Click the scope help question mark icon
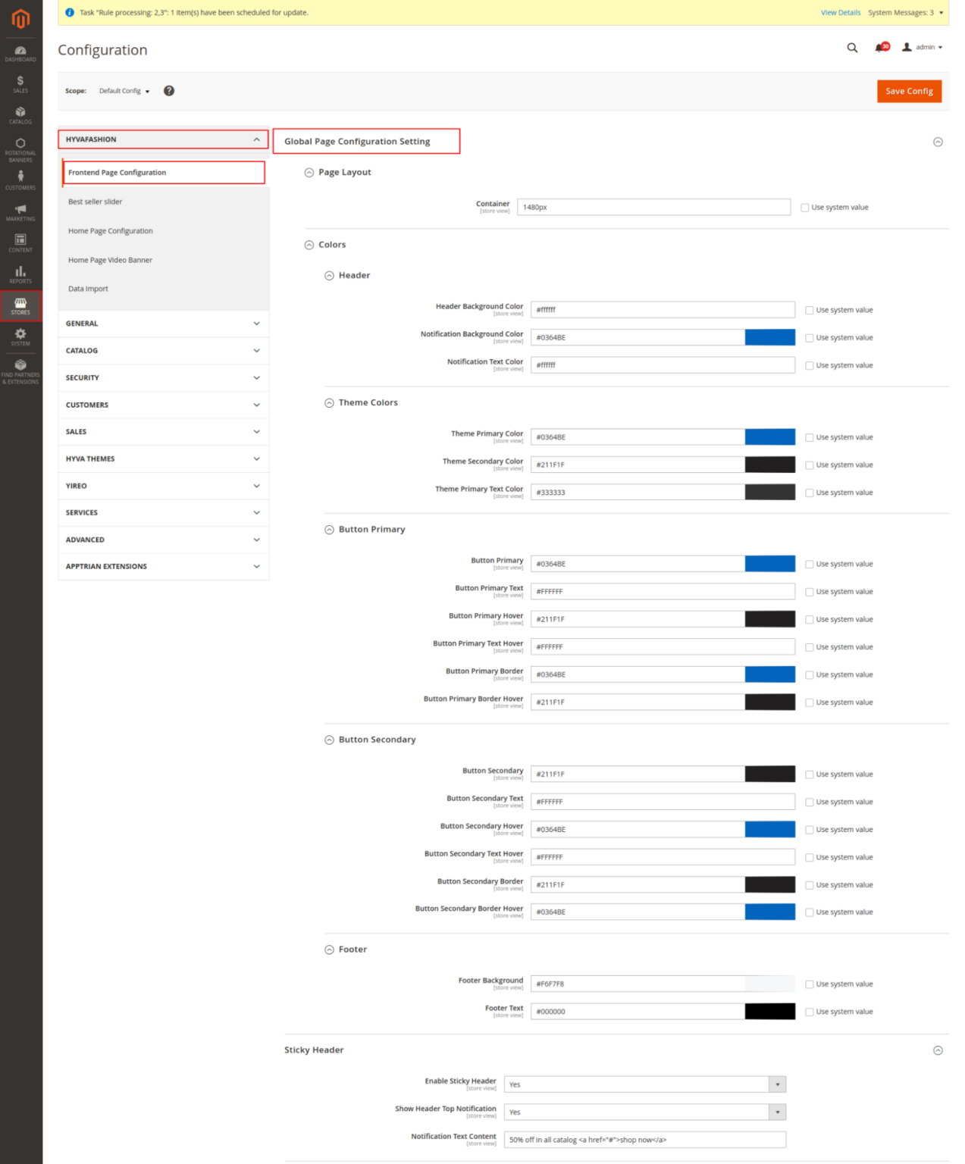This screenshot has width=965, height=1164. [x=169, y=91]
